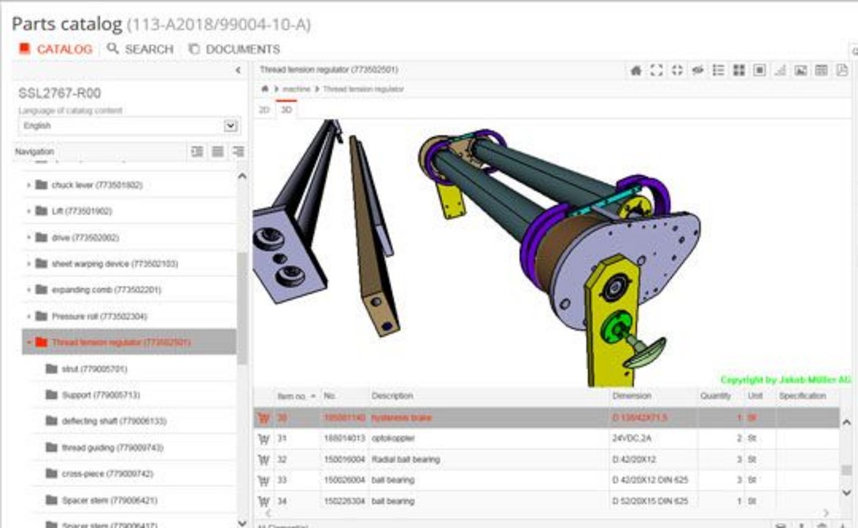The width and height of the screenshot is (858, 528).
Task: Click part number 150226304
Action: [x=344, y=501]
